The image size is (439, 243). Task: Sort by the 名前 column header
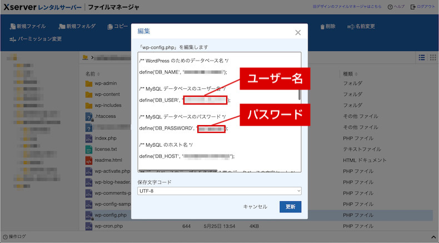click(92, 74)
